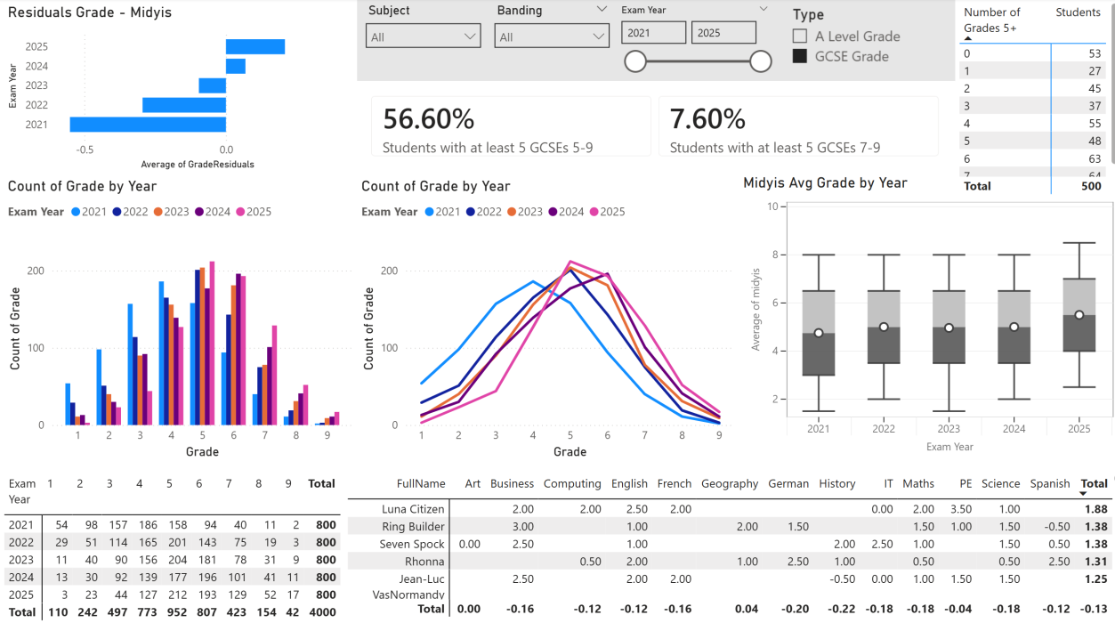Click the chevron on the Exam Year slicer
1115x623 pixels.
(764, 9)
